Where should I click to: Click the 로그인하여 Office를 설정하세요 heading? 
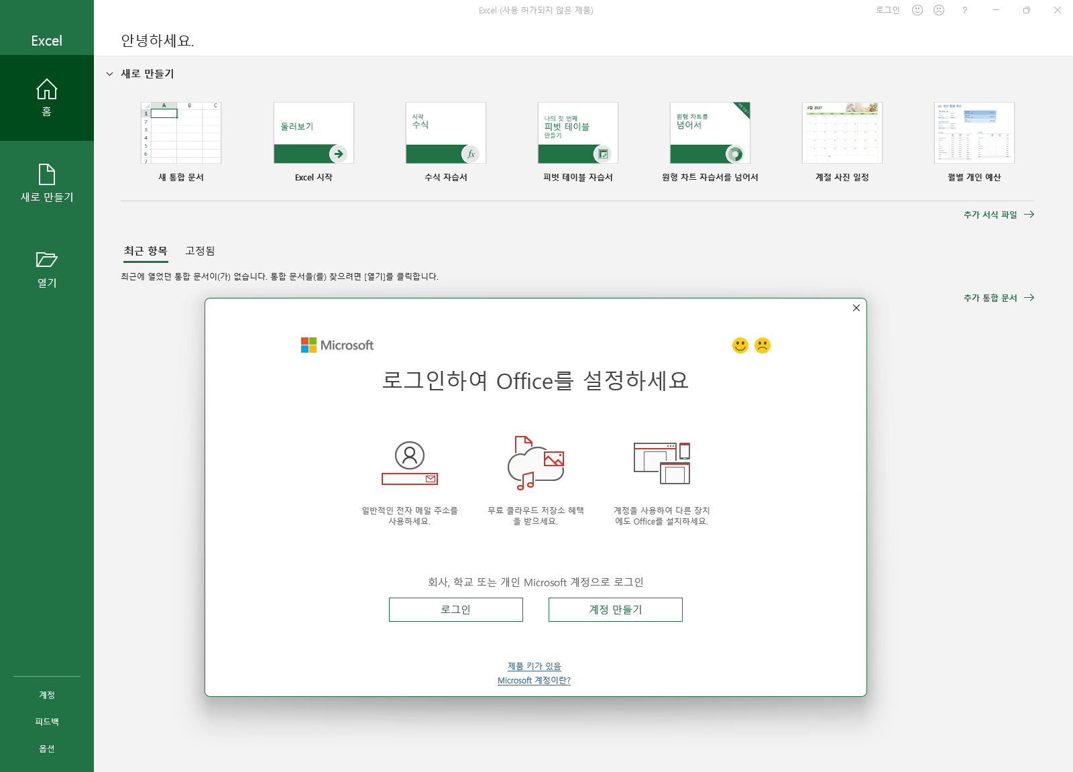click(536, 381)
